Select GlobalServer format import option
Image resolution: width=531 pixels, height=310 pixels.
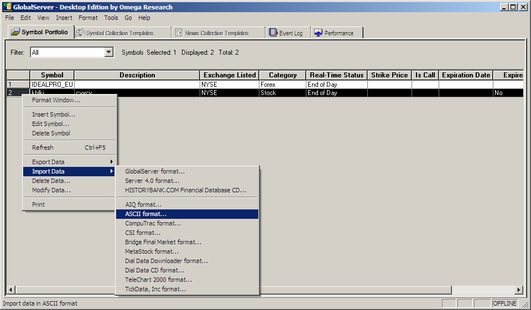coord(188,171)
